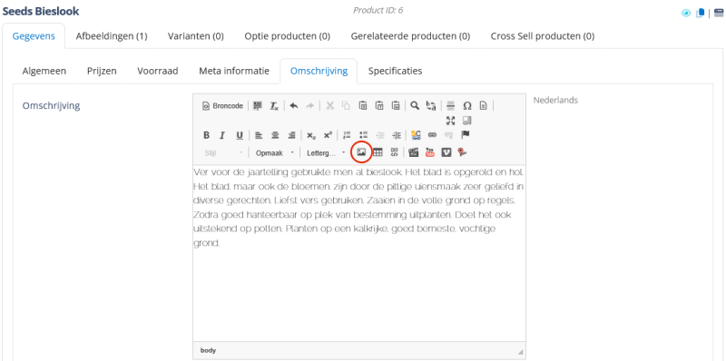This screenshot has width=726, height=361.
Task: Toggle the show blocks icon
Action: pos(466,121)
